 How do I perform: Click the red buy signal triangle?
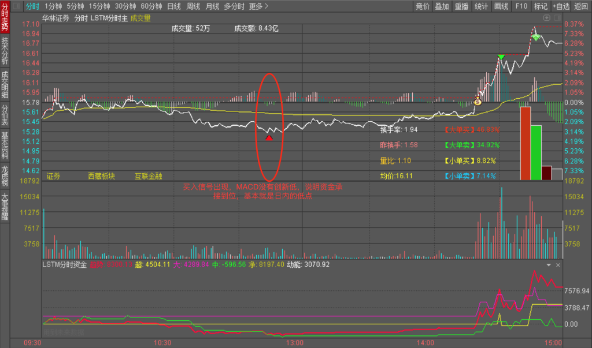pyautogui.click(x=269, y=138)
